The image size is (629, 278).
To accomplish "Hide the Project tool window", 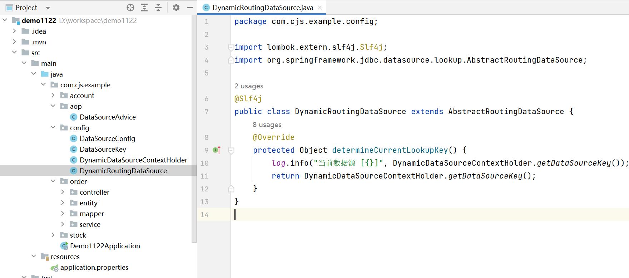I will pyautogui.click(x=190, y=8).
